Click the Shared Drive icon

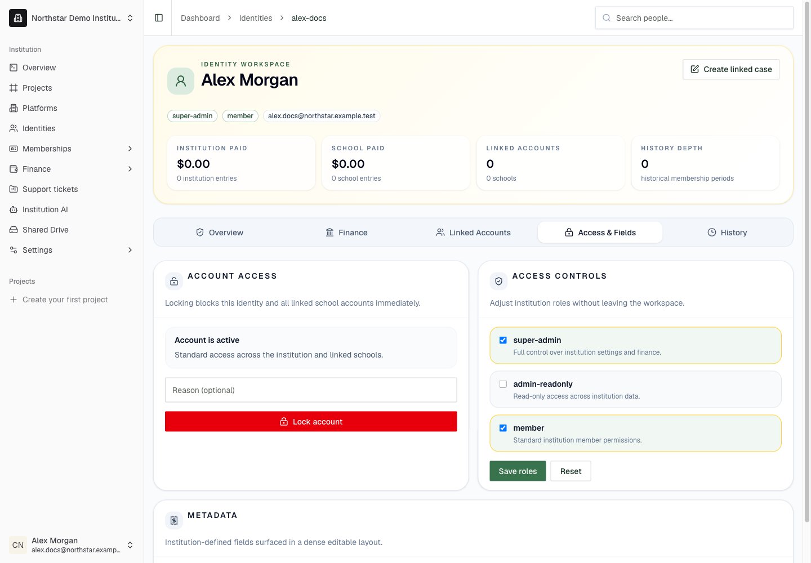pos(14,230)
